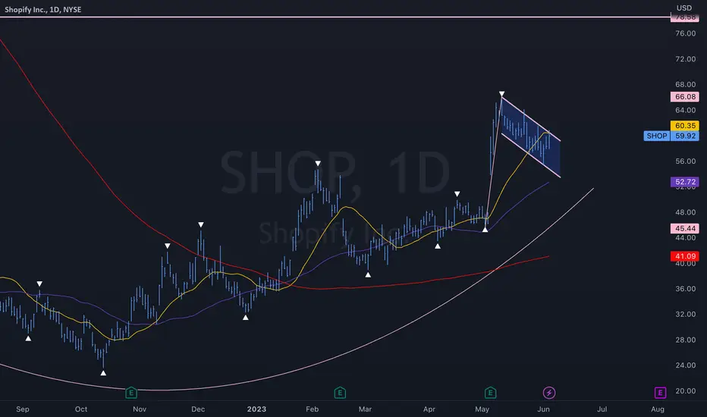707x417 pixels.
Task: Click the earnings E icon near November
Action: click(x=131, y=393)
